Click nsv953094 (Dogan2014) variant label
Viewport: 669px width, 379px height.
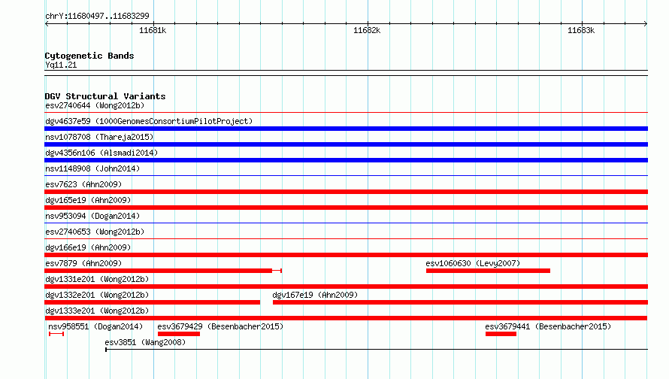(92, 216)
